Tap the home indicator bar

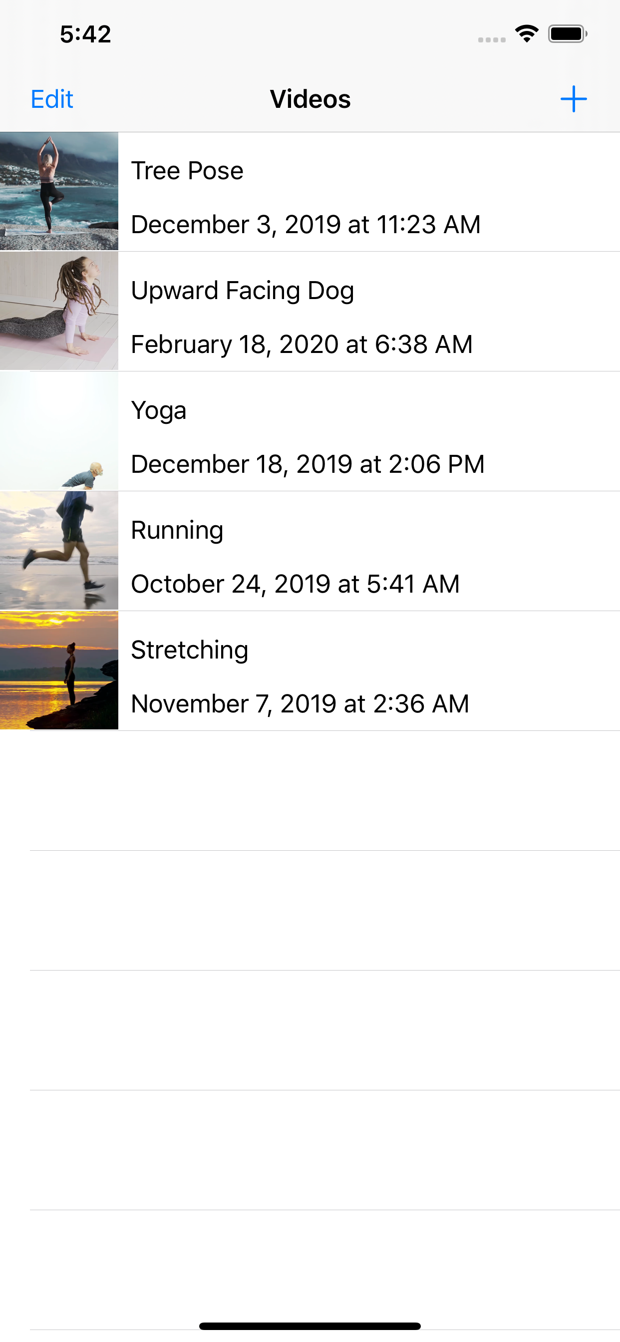coord(310,1326)
